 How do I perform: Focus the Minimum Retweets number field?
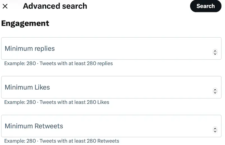click(107, 126)
